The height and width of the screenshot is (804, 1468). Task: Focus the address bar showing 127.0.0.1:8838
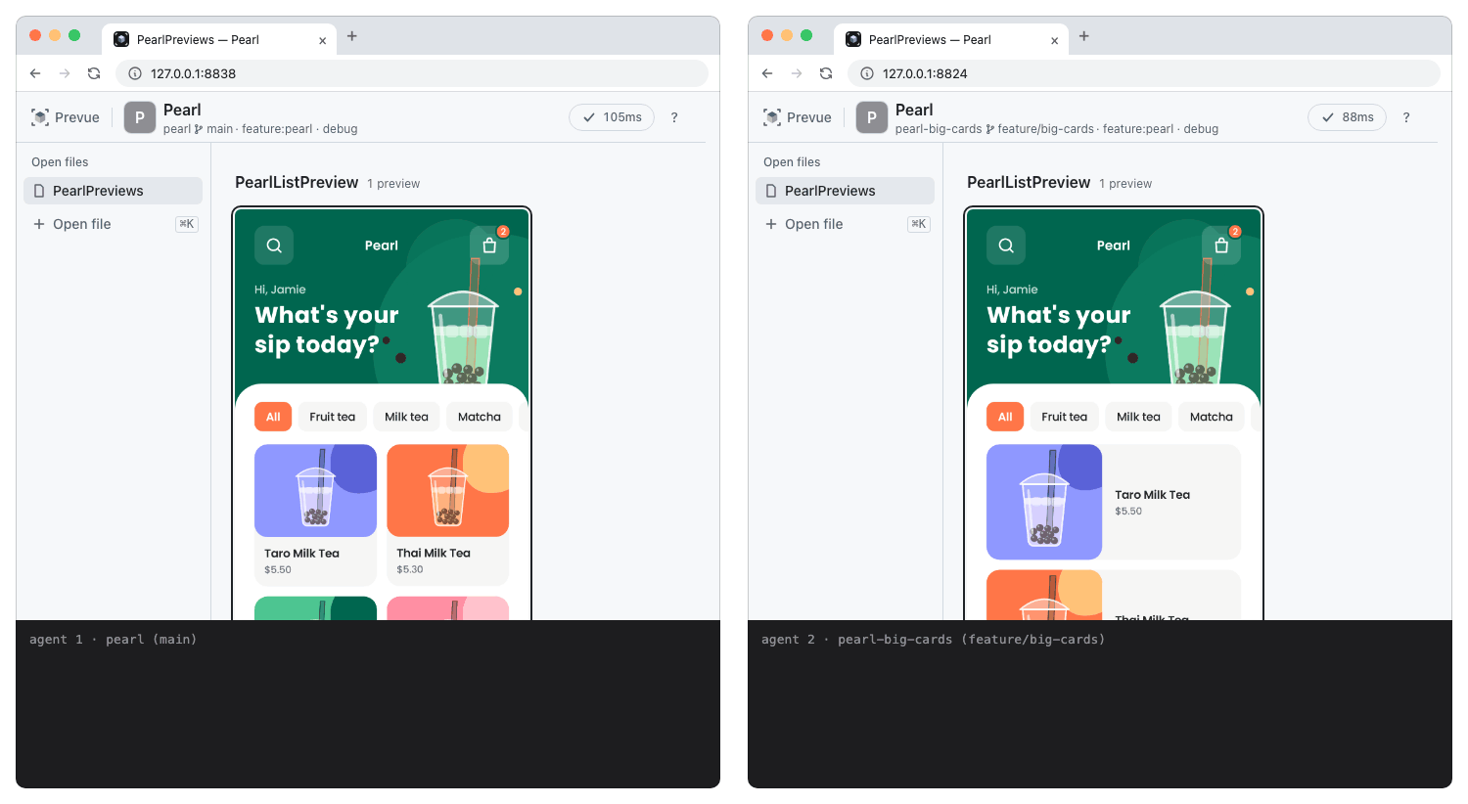click(x=411, y=73)
